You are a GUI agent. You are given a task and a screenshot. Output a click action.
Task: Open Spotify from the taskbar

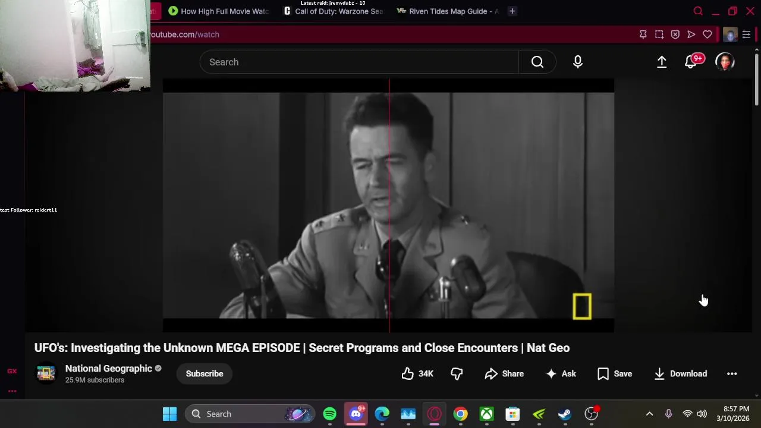point(330,414)
